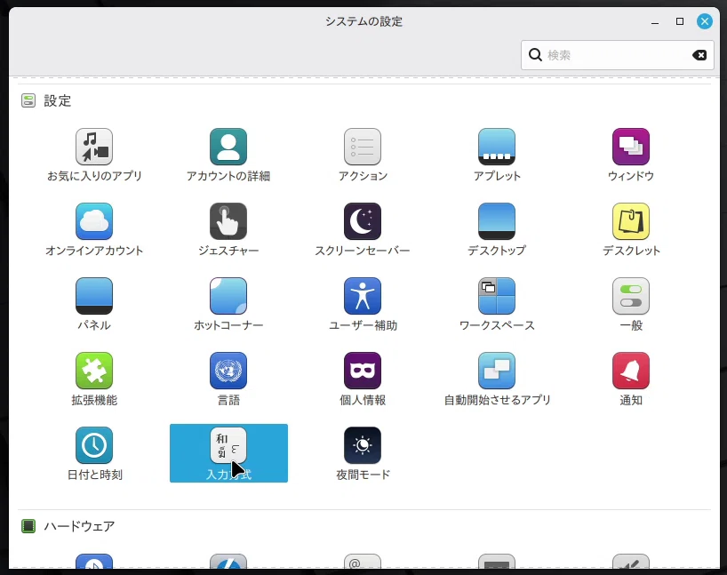Open 自動開始させるアプリ startup applications
727x575 pixels.
(497, 379)
